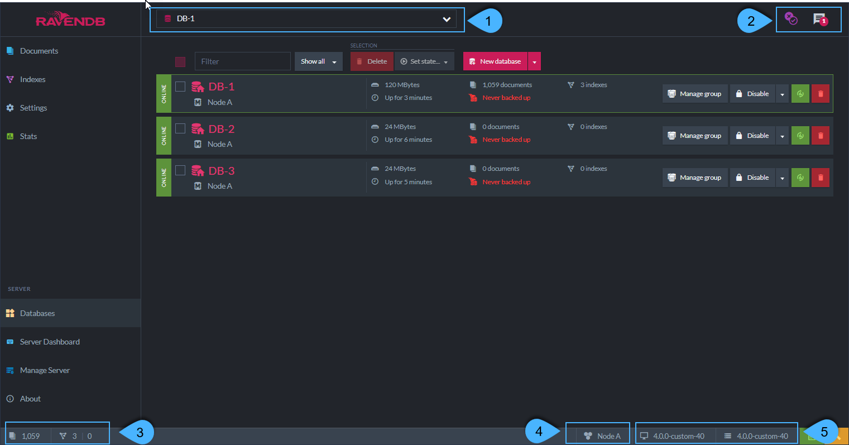This screenshot has height=445, width=849.
Task: Expand the arrow next to Disable for DB-1
Action: click(782, 94)
